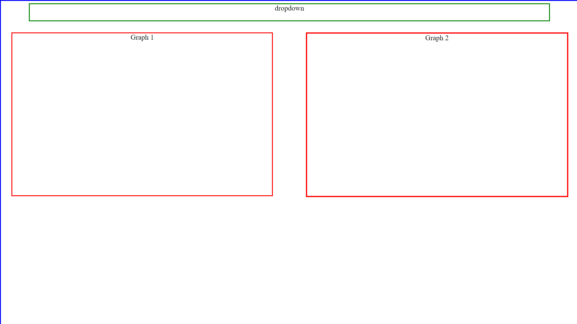The width and height of the screenshot is (577, 324).
Task: Click the dropdown box's green bottom border
Action: click(x=289, y=21)
